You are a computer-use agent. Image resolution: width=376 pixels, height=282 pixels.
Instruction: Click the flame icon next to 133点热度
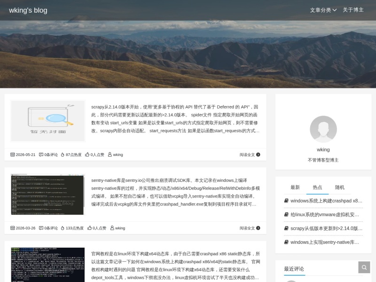(63, 228)
